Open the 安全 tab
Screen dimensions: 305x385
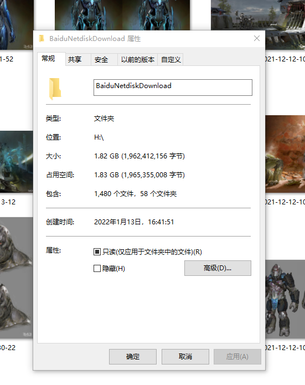[x=101, y=60]
